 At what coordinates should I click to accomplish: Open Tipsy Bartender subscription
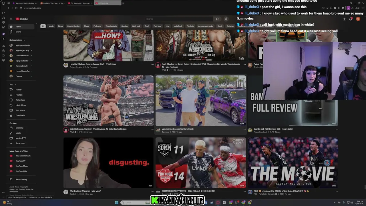21,61
